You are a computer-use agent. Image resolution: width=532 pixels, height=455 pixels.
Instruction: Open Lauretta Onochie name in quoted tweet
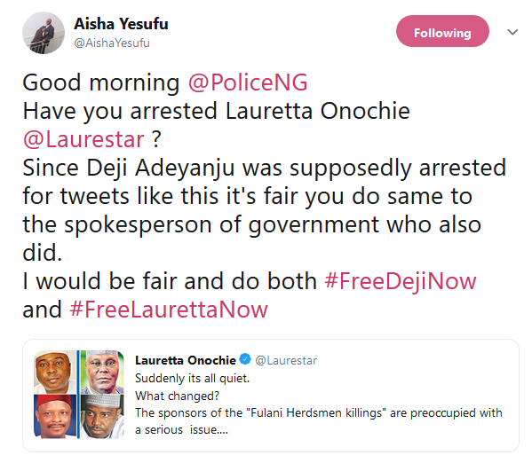click(186, 360)
